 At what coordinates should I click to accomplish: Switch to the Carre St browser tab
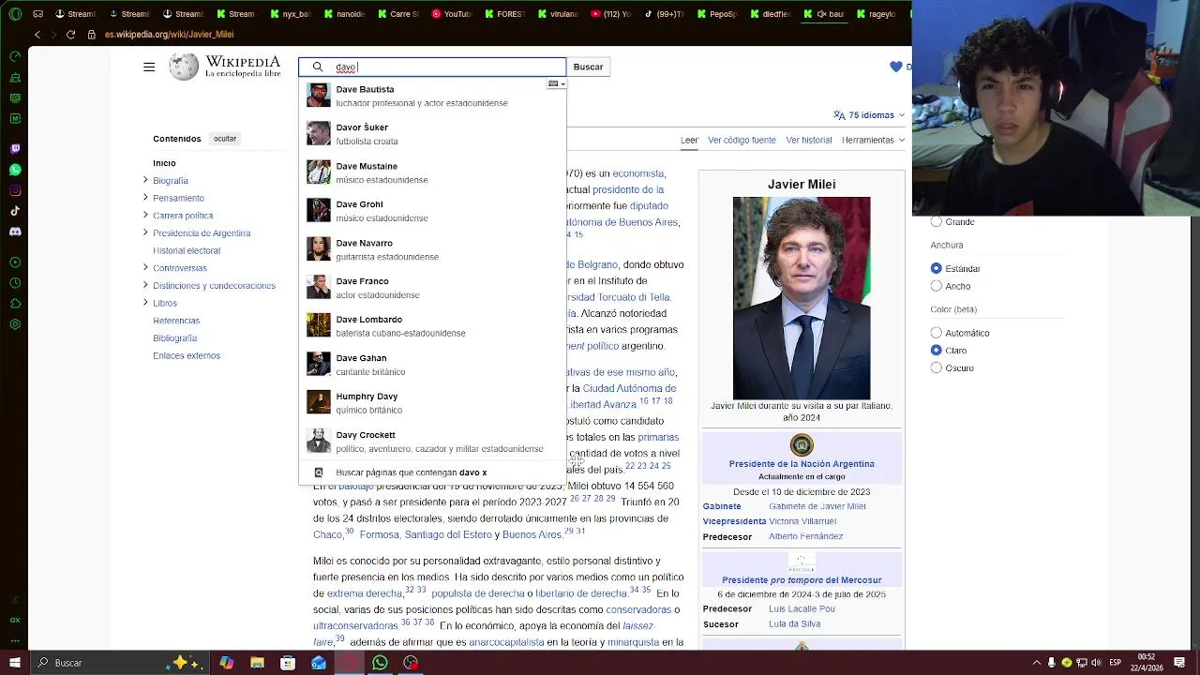pyautogui.click(x=397, y=14)
